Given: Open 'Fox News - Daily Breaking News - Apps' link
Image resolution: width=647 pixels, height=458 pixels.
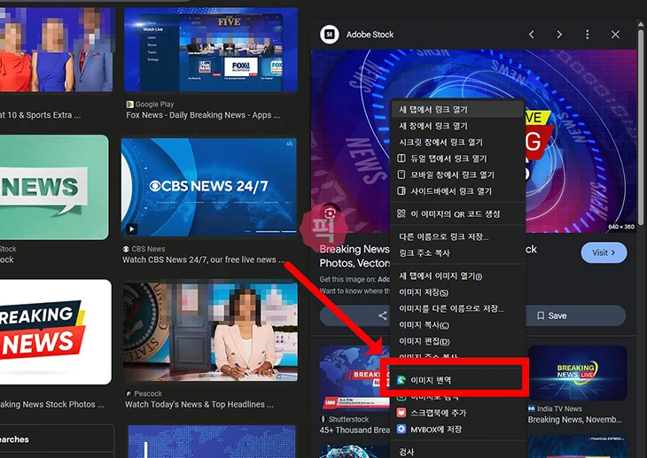Looking at the screenshot, I should point(203,115).
